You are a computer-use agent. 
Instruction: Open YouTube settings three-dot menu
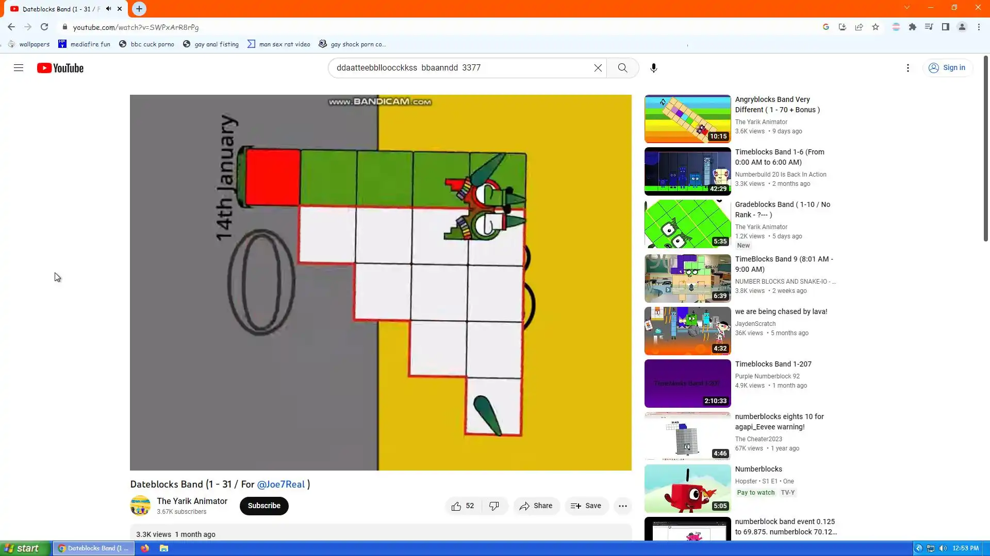(907, 68)
